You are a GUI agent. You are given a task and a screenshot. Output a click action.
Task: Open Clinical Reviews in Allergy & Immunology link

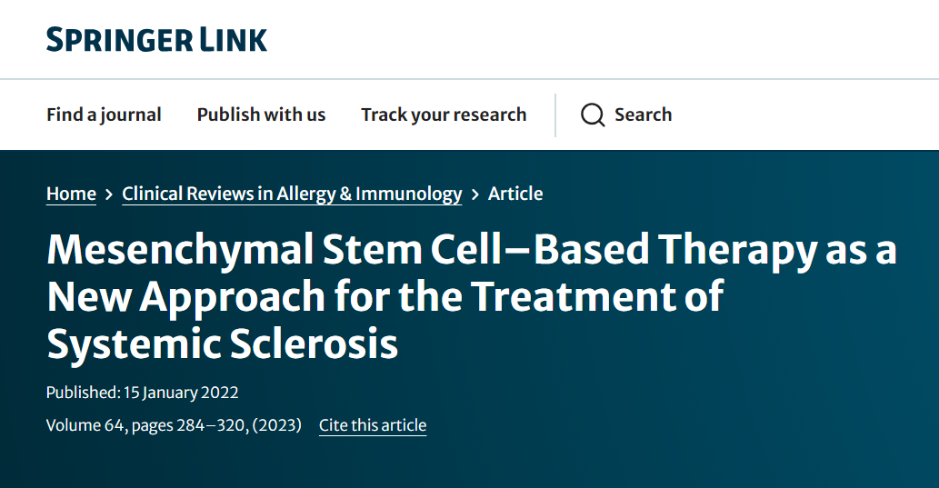click(x=292, y=194)
